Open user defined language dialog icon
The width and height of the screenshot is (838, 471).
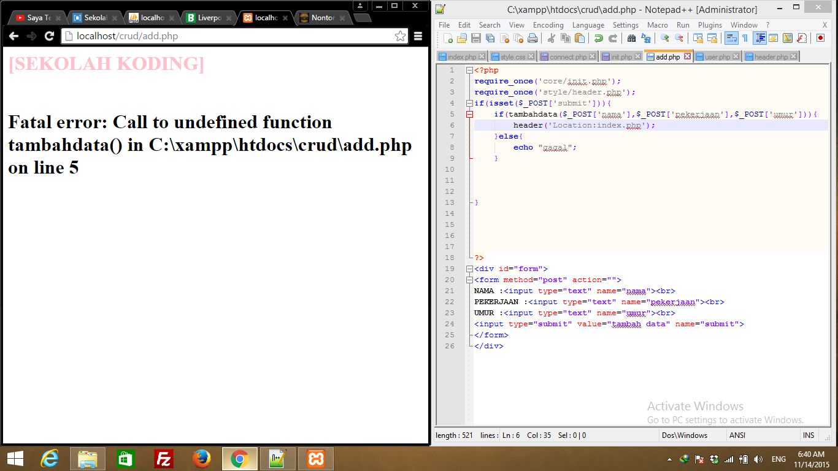(773, 38)
